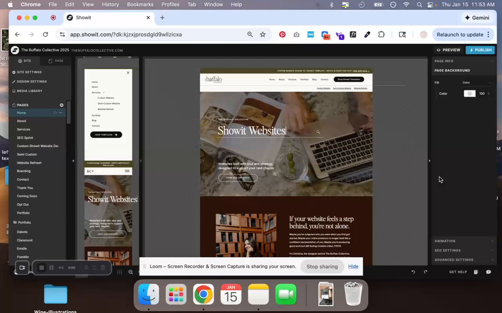502x313 pixels.
Task: Zoom out the canvas with the magnifier
Action: point(131,272)
